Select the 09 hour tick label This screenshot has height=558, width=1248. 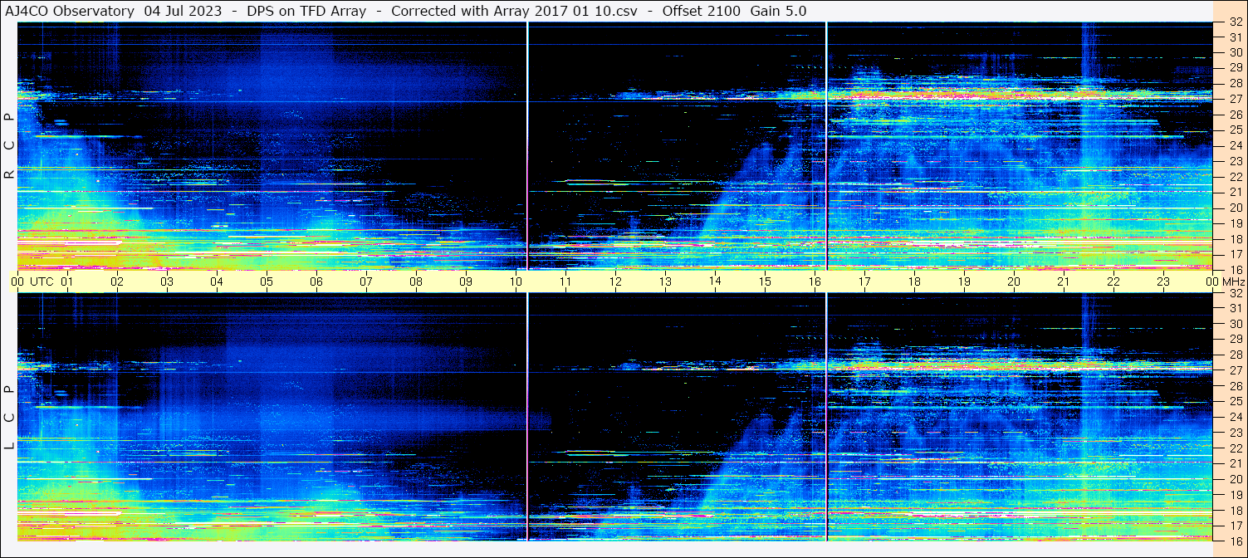click(x=466, y=281)
